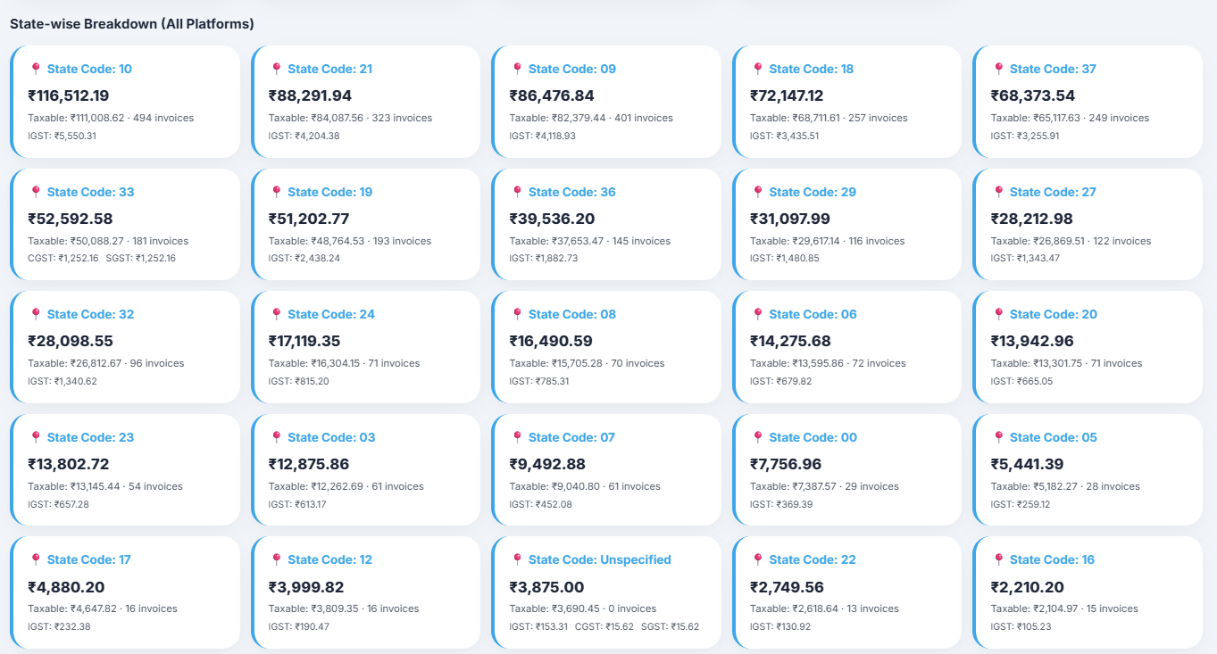Select the State Code: Unspecified title
1217x654 pixels.
pos(599,559)
